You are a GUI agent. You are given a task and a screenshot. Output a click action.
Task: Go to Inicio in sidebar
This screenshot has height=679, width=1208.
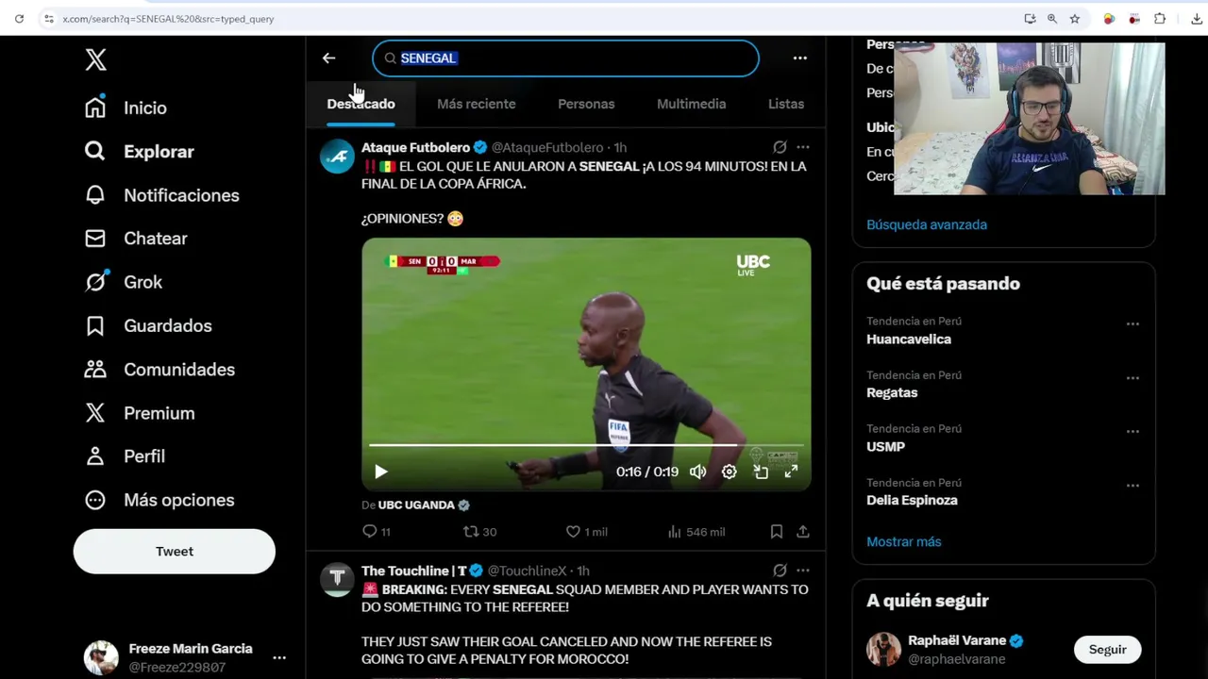(126, 108)
